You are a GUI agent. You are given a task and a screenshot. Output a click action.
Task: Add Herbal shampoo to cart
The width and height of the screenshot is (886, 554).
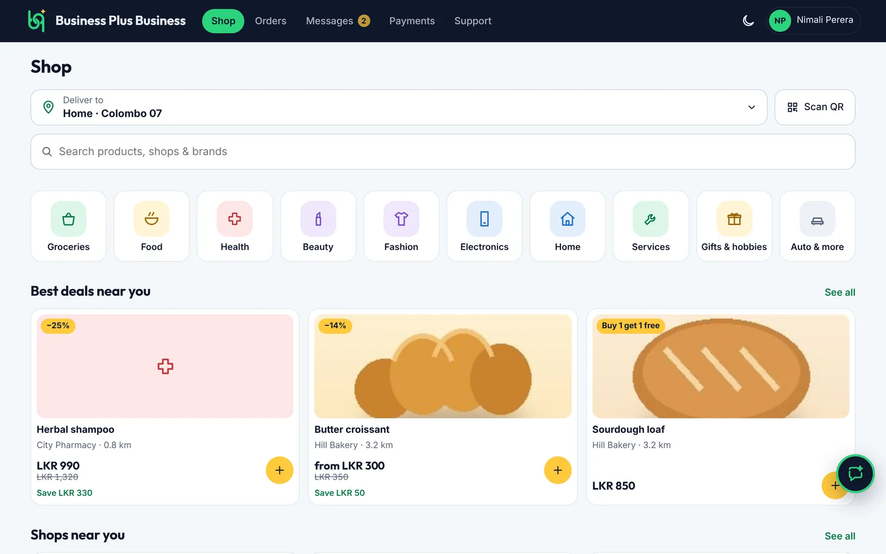point(280,470)
